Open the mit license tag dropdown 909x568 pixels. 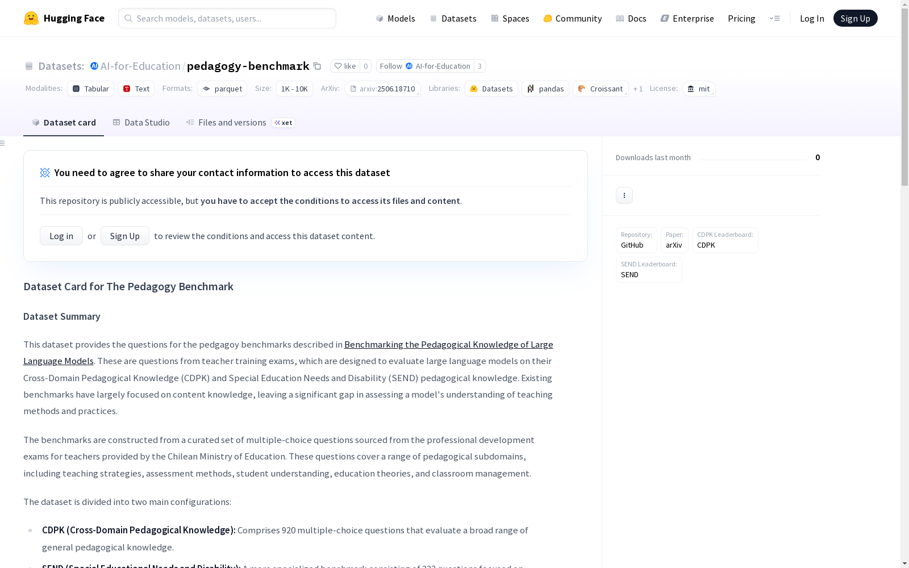click(699, 89)
